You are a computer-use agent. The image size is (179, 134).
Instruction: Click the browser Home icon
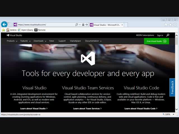point(166,25)
